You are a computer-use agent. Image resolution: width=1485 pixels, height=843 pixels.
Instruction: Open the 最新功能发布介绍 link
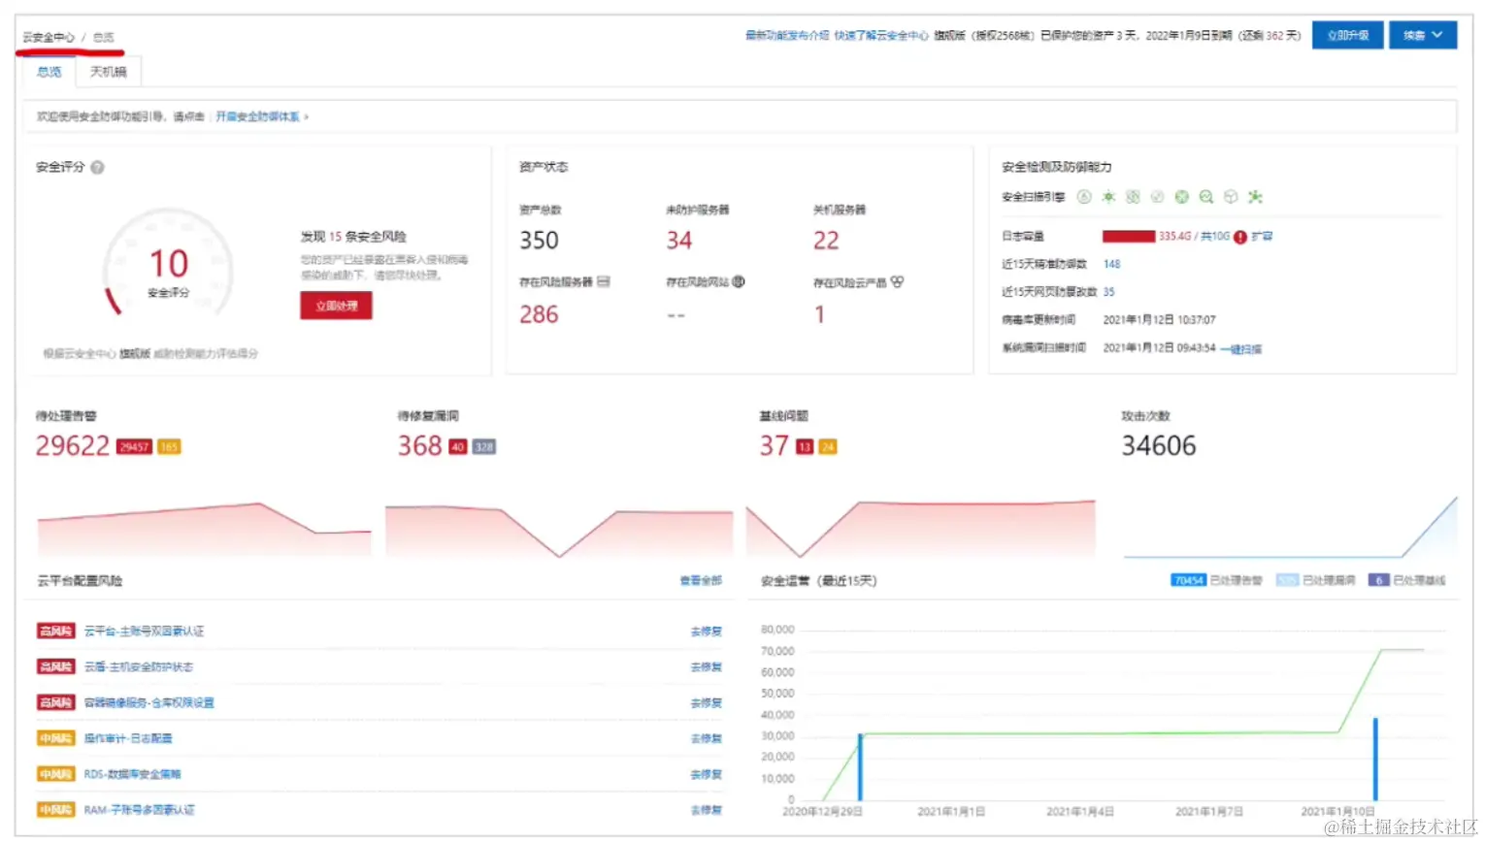pyautogui.click(x=787, y=35)
